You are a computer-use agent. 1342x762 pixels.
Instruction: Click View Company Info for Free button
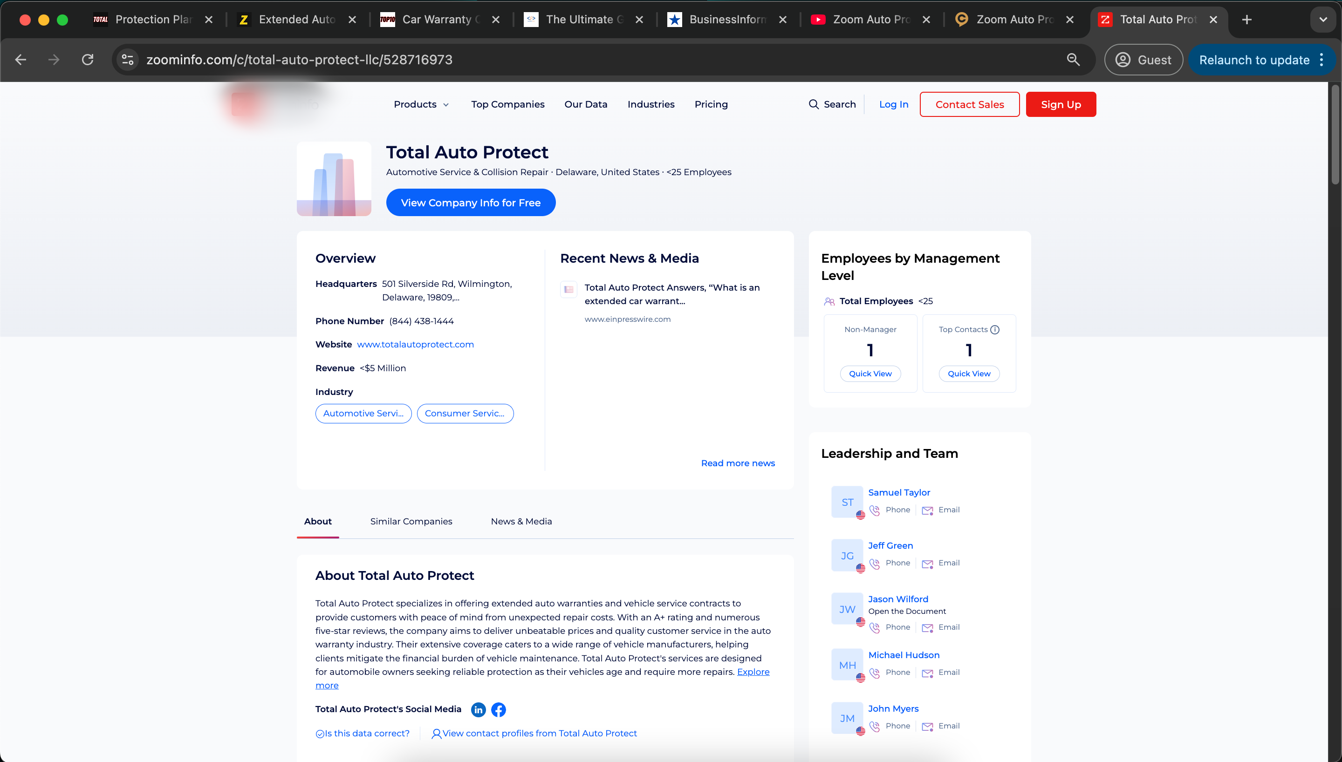471,203
